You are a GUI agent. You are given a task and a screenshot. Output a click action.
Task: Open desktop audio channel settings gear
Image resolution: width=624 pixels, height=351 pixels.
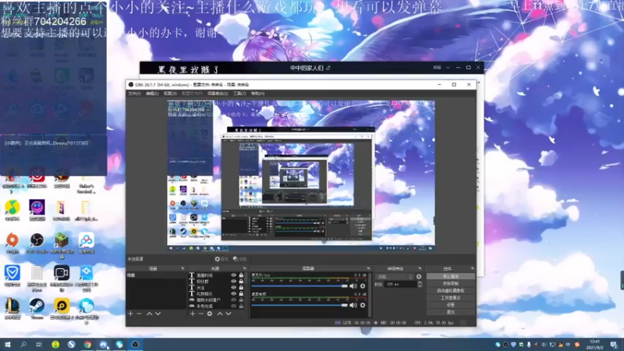(363, 305)
